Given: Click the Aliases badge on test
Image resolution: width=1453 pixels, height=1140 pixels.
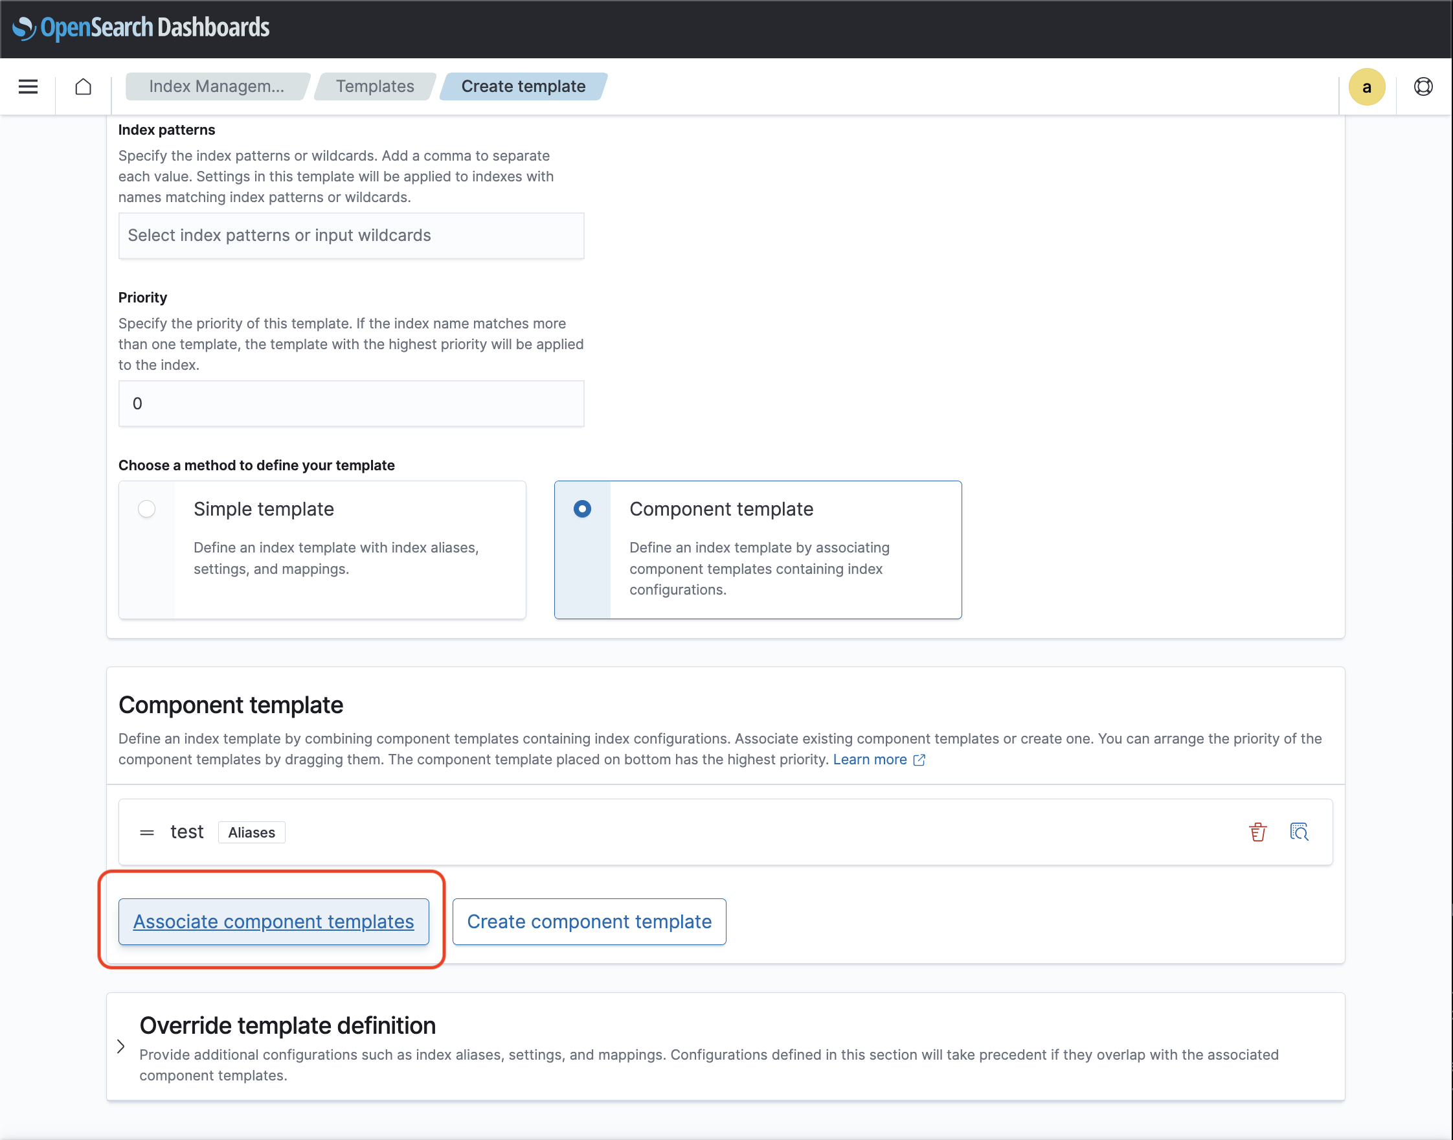Looking at the screenshot, I should 251,832.
